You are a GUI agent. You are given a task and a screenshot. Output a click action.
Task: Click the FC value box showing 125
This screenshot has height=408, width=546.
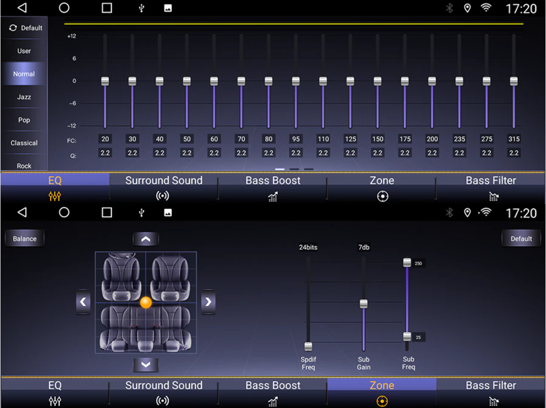(350, 139)
